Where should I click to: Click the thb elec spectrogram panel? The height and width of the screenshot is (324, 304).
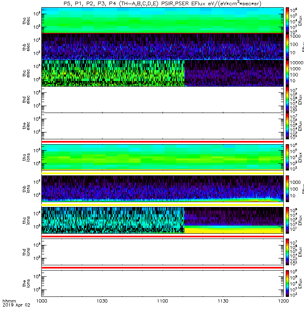(163, 47)
